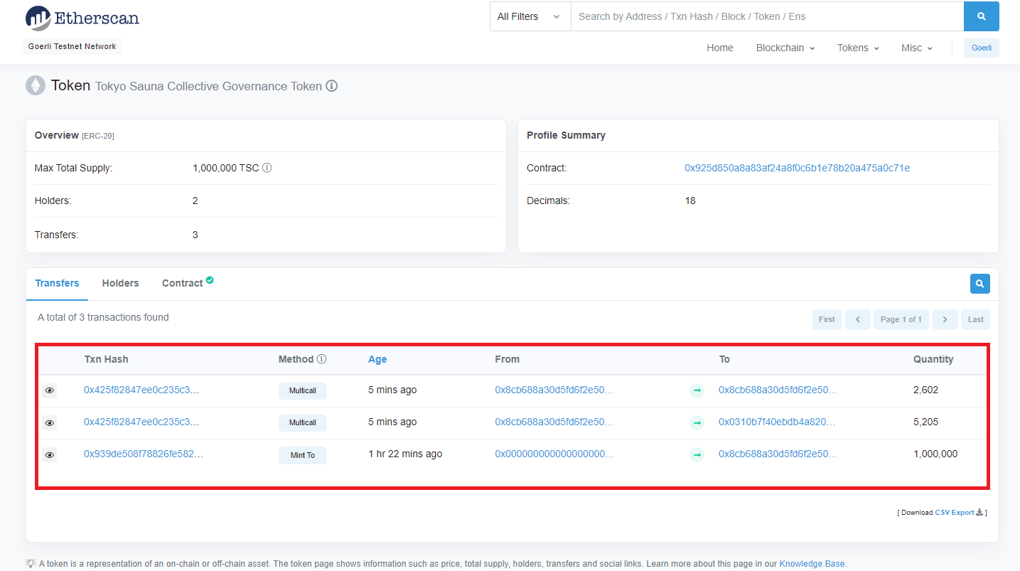Click the lightbulb tip icon at bottom
This screenshot has height=571, width=1020.
tap(31, 563)
